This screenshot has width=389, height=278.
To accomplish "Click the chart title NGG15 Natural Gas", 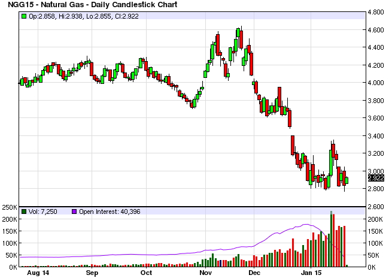I will [93, 4].
